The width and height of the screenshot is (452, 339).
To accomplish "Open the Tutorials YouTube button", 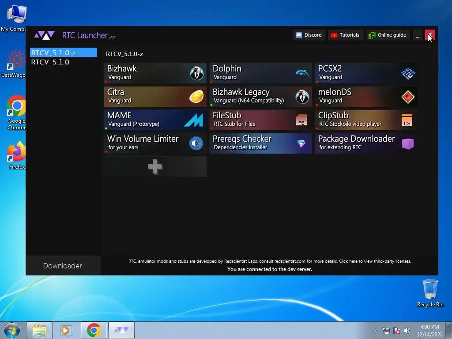I will point(345,35).
